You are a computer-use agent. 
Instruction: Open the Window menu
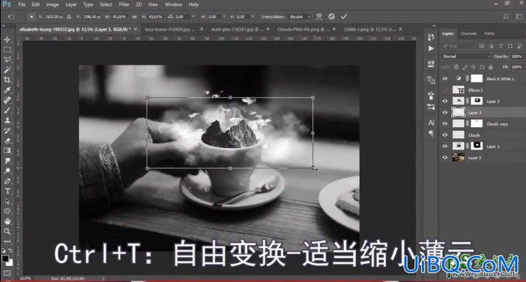click(x=173, y=4)
